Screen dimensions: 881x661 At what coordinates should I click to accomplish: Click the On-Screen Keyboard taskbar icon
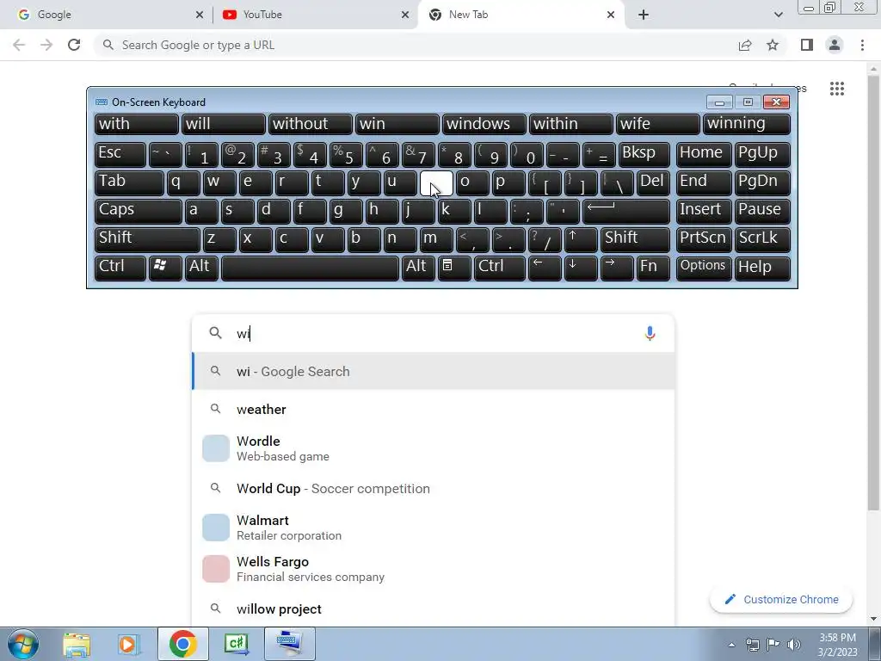[289, 644]
